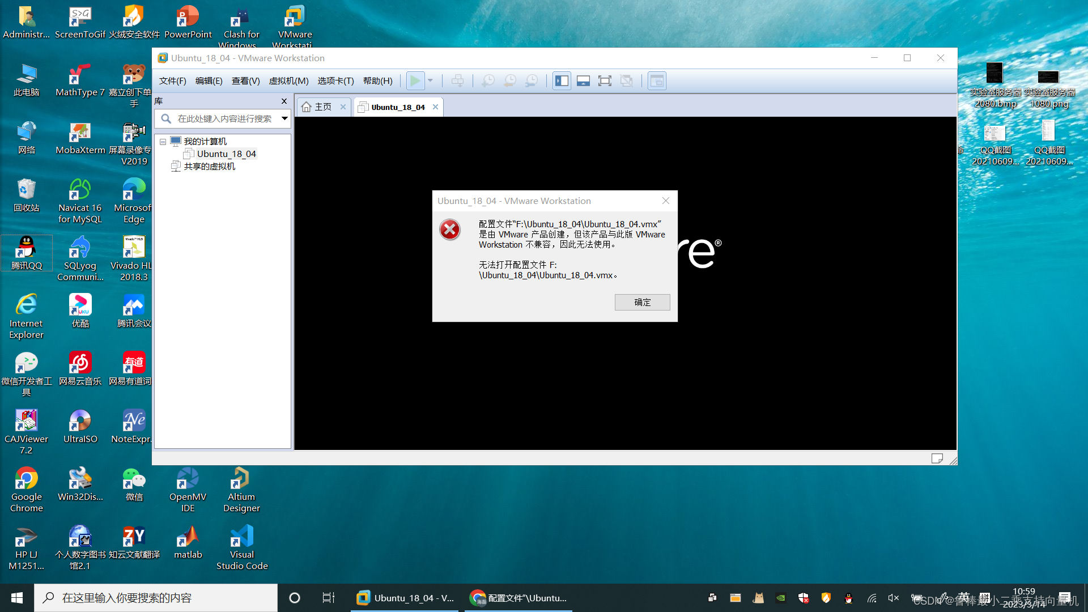Screen dimensions: 1088x612
Task: Select the Visual Studio Code desktop icon
Action: click(x=242, y=547)
